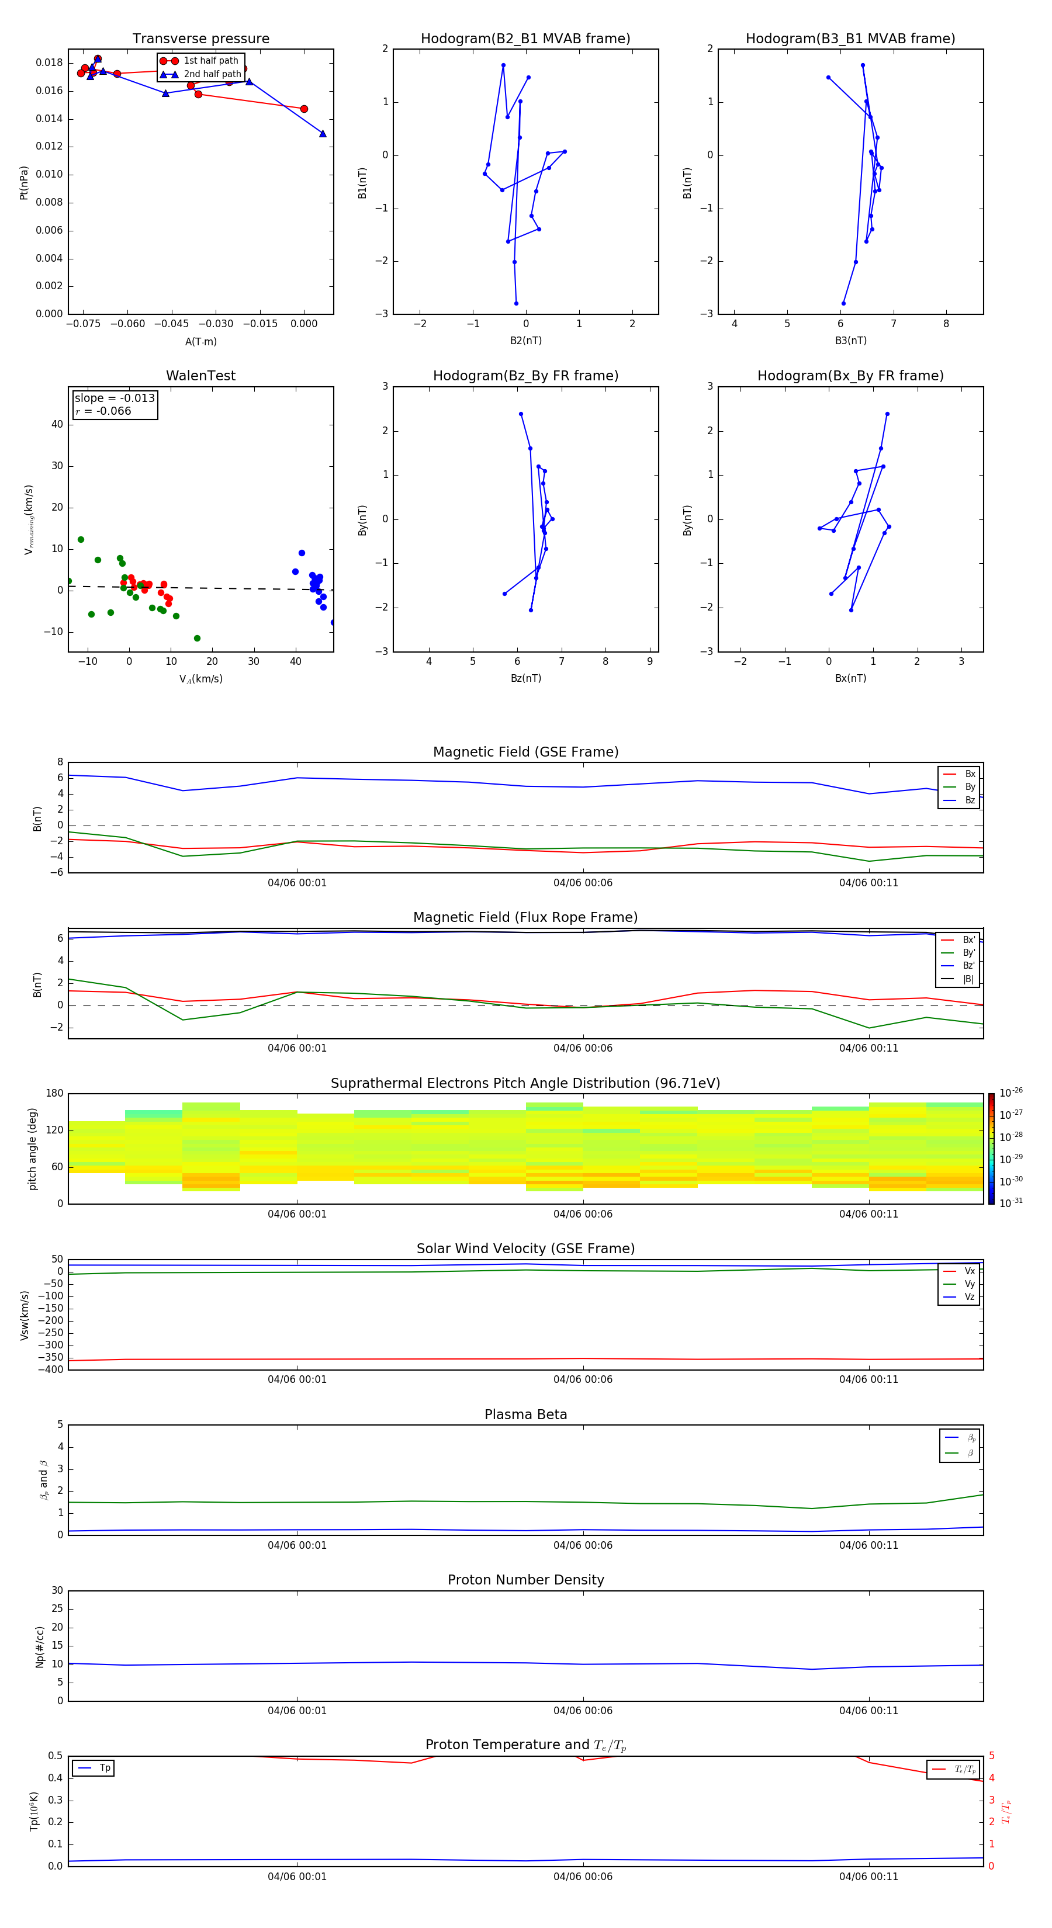Screen dimensions: 1052x1928
Task: Select the 'slope = -0.013' annotation
Action: tap(115, 398)
